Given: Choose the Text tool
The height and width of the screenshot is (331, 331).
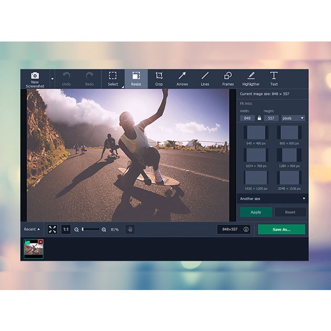Looking at the screenshot, I should [274, 78].
